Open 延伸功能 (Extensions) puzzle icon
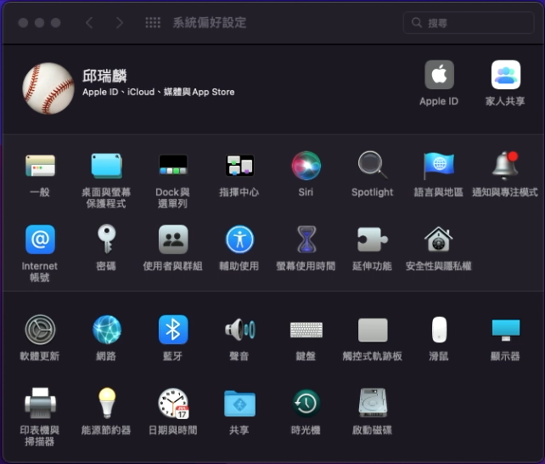Screen dimensions: 545x464 click(373, 240)
